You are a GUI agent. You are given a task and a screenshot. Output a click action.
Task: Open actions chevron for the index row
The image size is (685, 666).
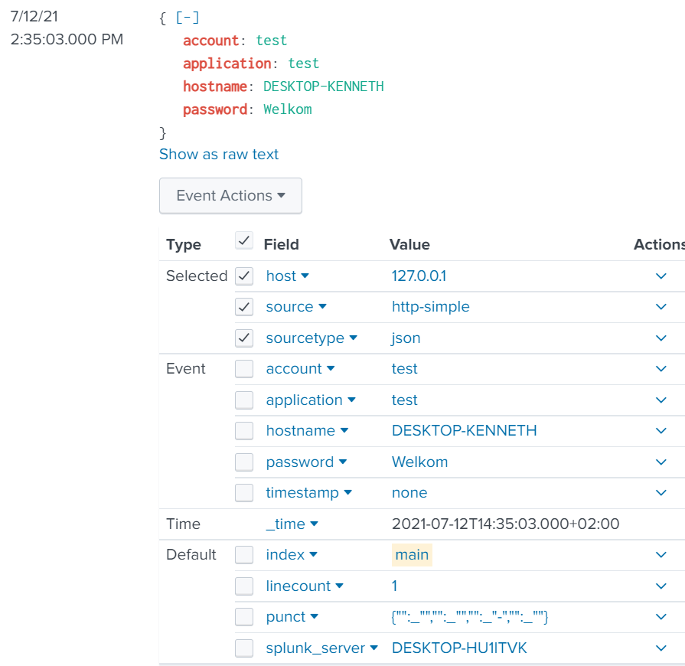[x=661, y=555]
